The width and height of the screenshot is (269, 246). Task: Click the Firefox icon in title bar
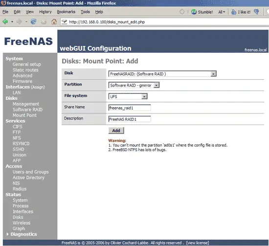(3, 3)
